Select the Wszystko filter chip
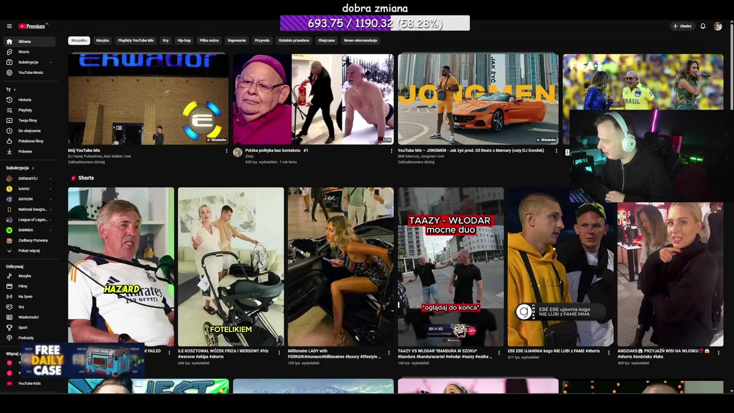This screenshot has height=413, width=734. pyautogui.click(x=79, y=41)
